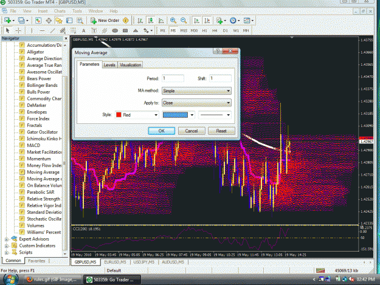Screen dimensions: 380x285
Task: Expand the Scripts tree node
Action: [6, 253]
